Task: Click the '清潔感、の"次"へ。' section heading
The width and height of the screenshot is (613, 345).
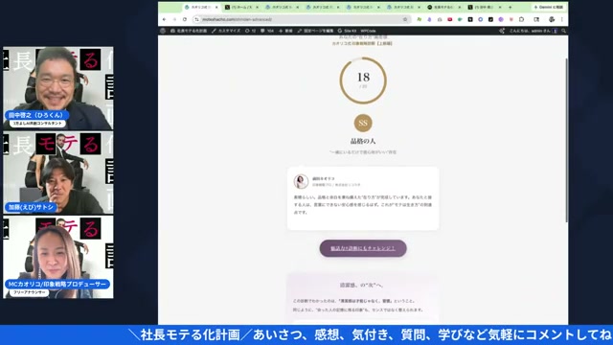Action: point(362,286)
